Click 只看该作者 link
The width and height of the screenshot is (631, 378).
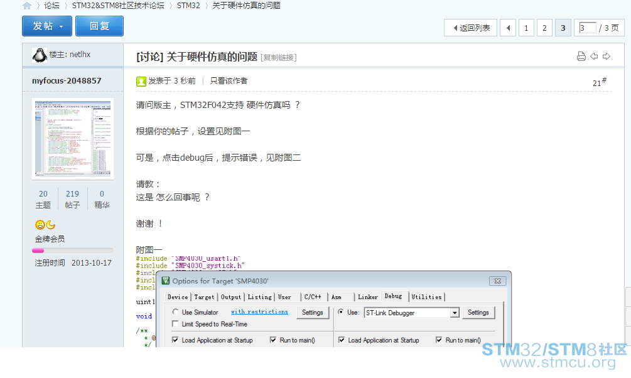click(x=229, y=81)
